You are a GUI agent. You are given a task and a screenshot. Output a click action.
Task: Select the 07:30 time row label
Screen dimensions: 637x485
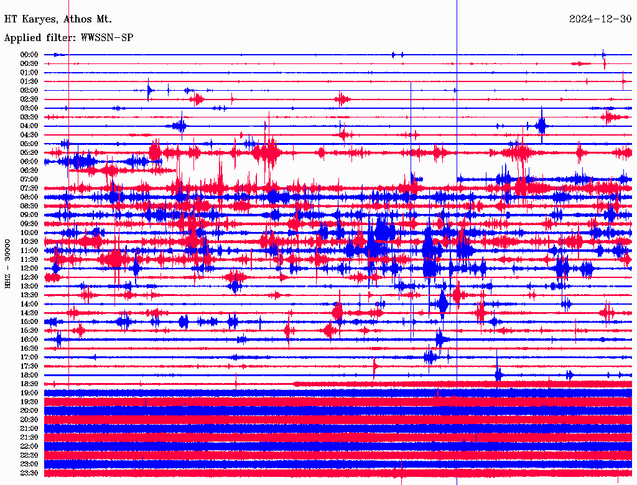point(29,188)
